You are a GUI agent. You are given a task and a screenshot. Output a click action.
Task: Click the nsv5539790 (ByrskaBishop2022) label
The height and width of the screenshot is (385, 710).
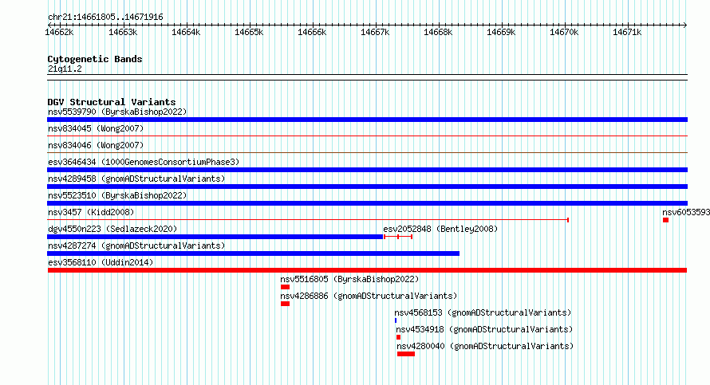pos(117,112)
